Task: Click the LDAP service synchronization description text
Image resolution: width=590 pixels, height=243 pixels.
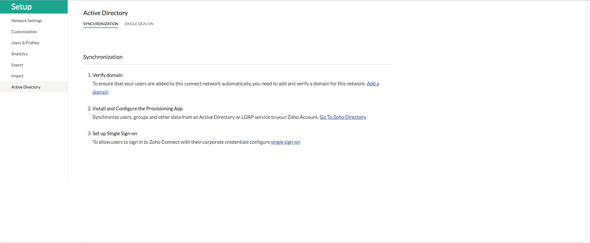Action: (205, 117)
